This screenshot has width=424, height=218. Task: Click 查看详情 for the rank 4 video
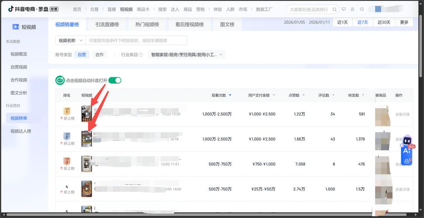402,189
